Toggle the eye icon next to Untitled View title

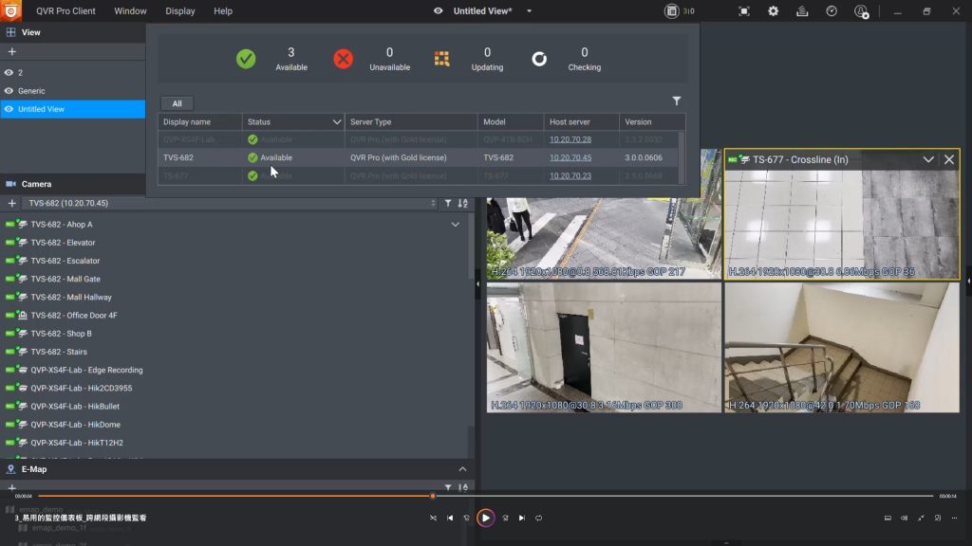[438, 11]
